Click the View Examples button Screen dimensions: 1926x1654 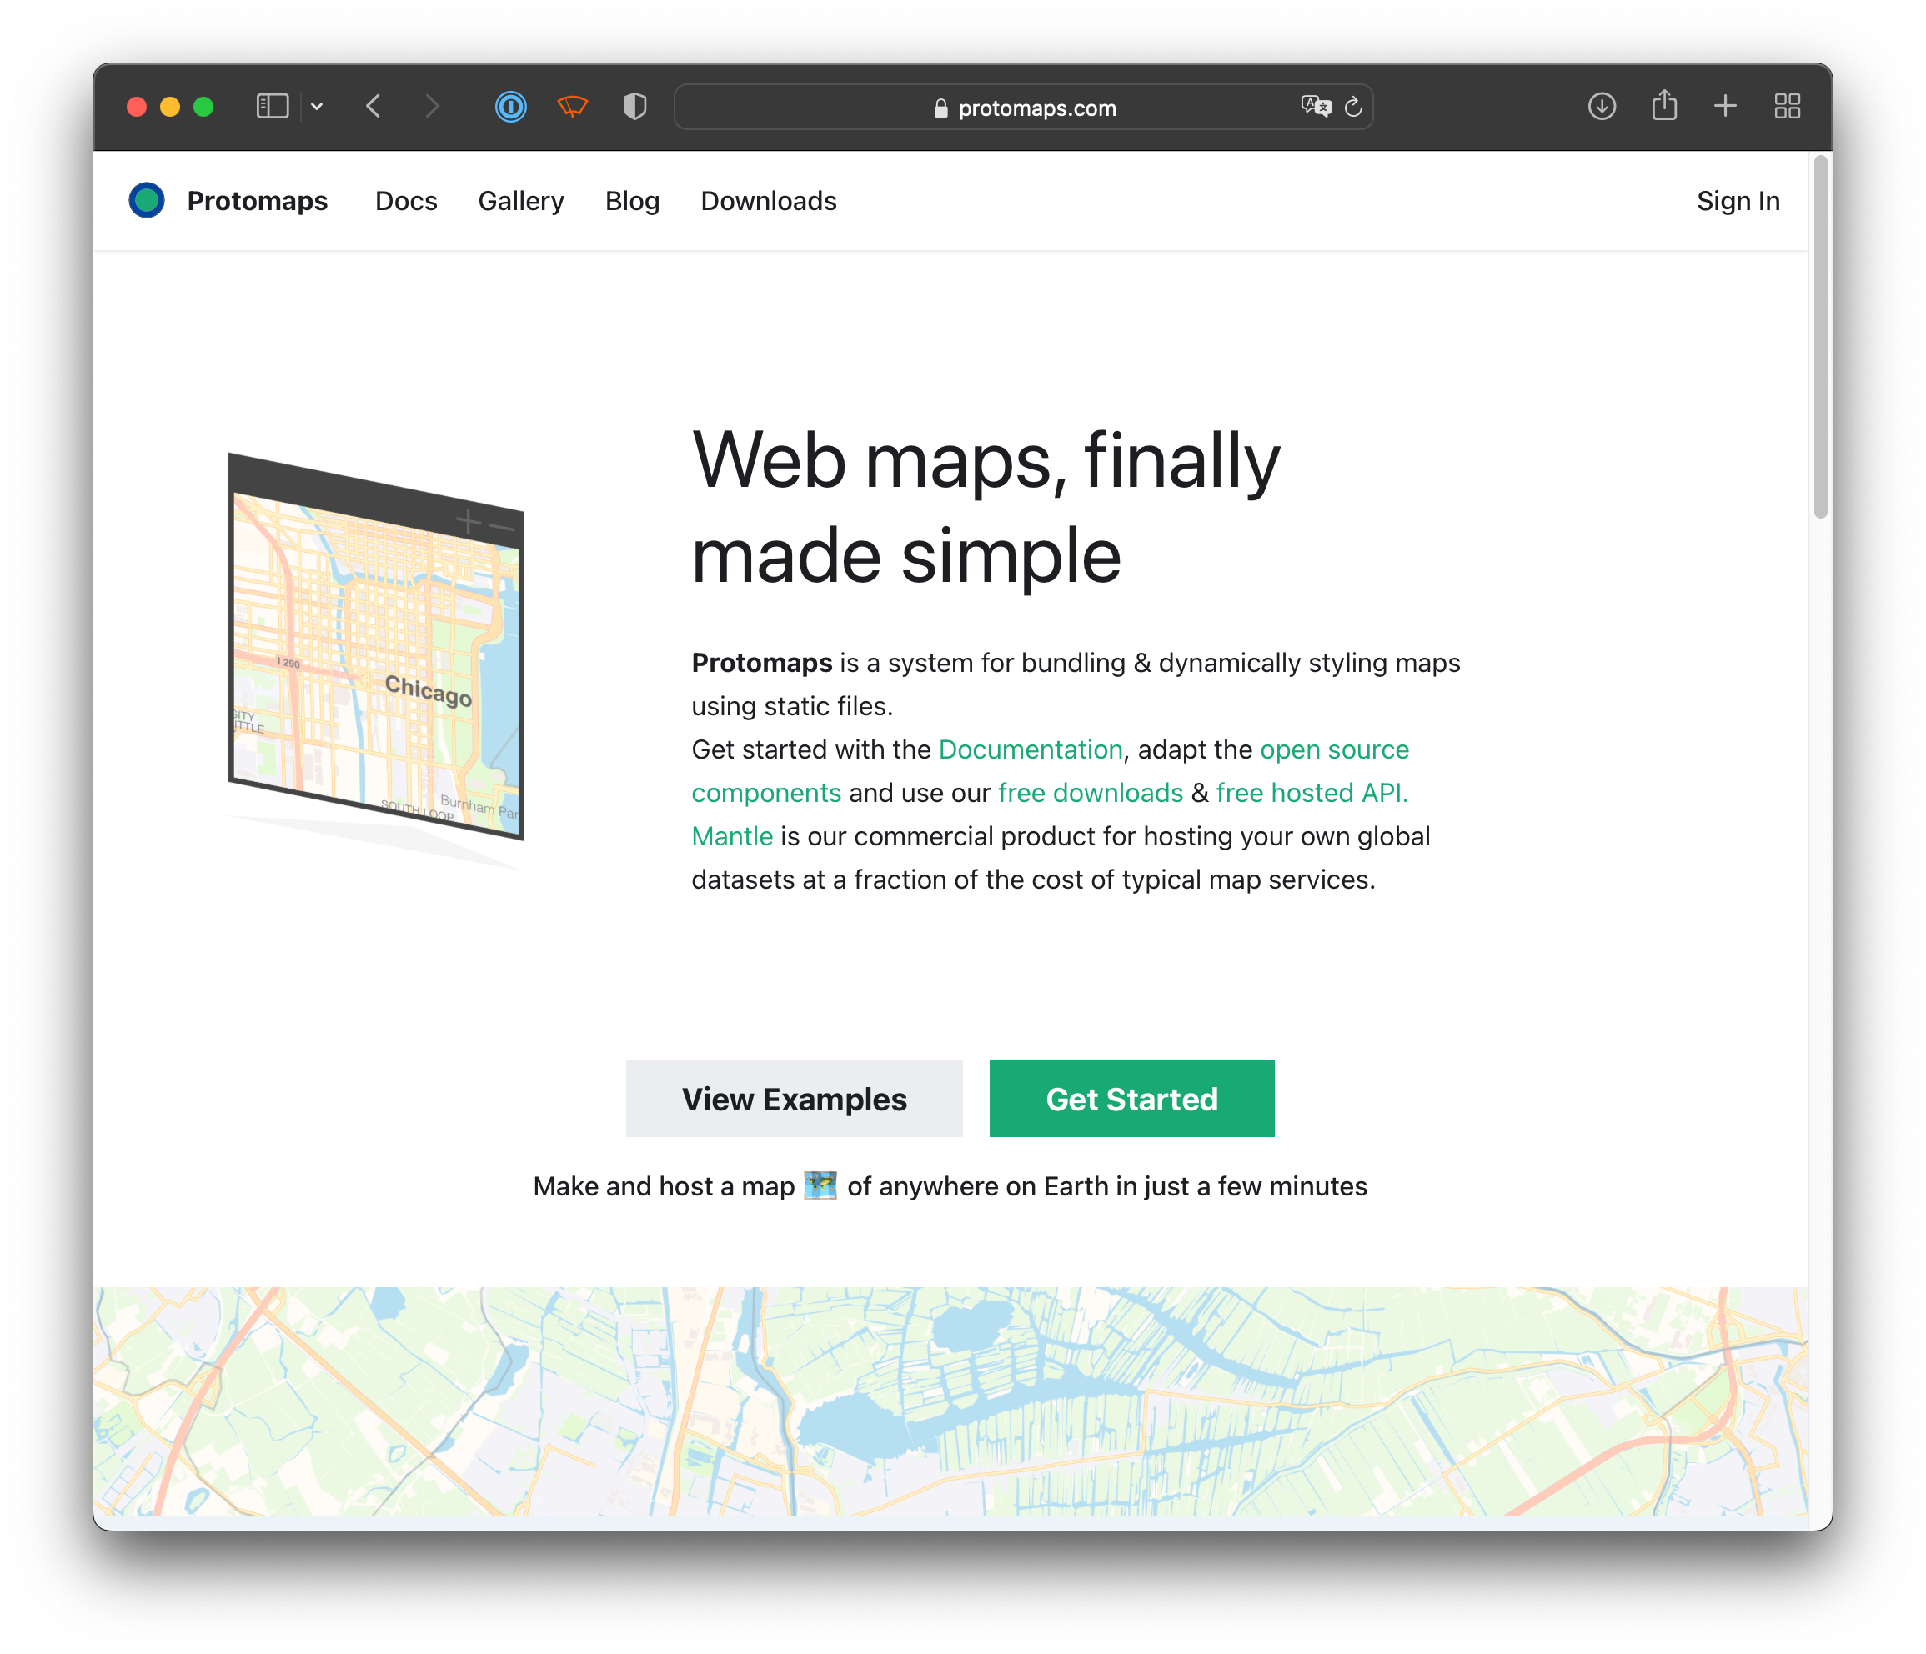click(794, 1098)
